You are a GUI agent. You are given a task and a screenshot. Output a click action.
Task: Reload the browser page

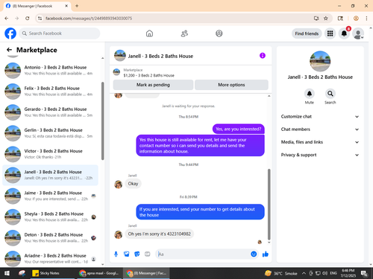point(28,18)
